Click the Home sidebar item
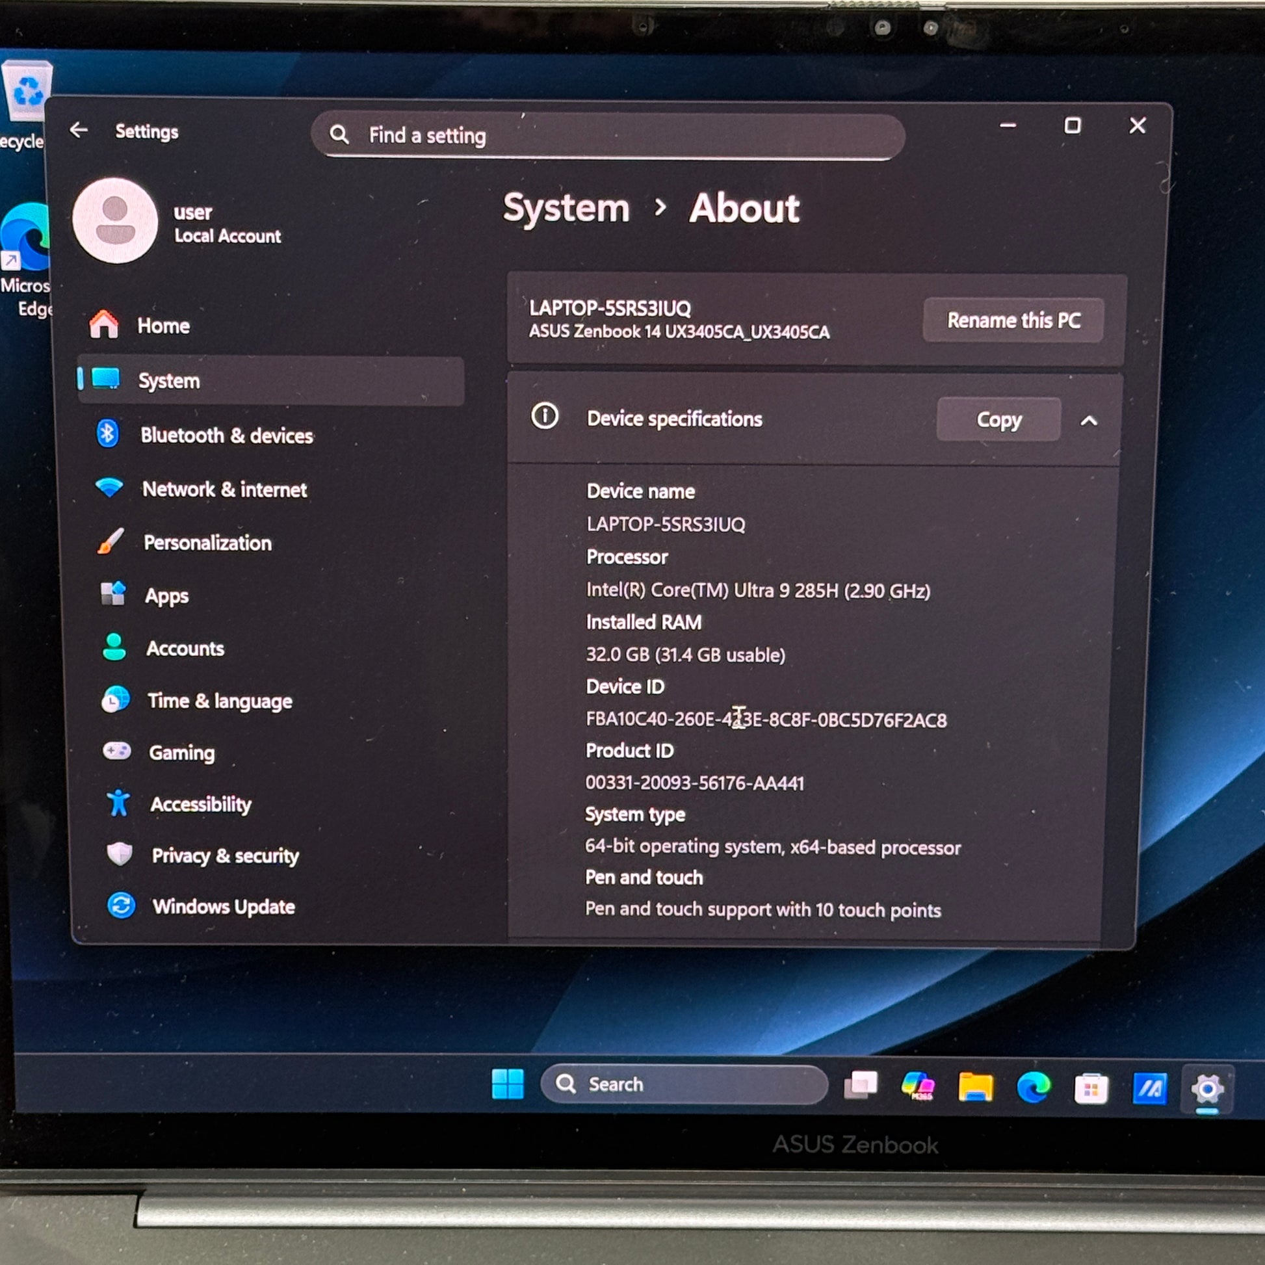Viewport: 1265px width, 1265px height. pyautogui.click(x=163, y=326)
